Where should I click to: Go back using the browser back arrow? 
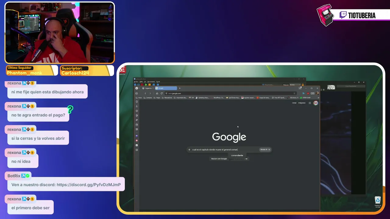tap(145, 93)
